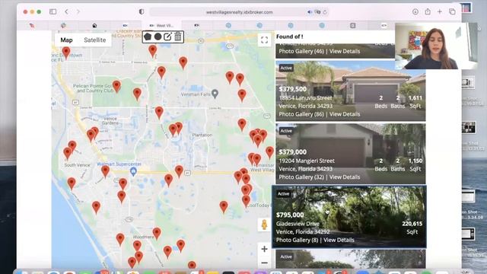Zoom out the map with minus button
The image size is (487, 274).
(x=264, y=263)
